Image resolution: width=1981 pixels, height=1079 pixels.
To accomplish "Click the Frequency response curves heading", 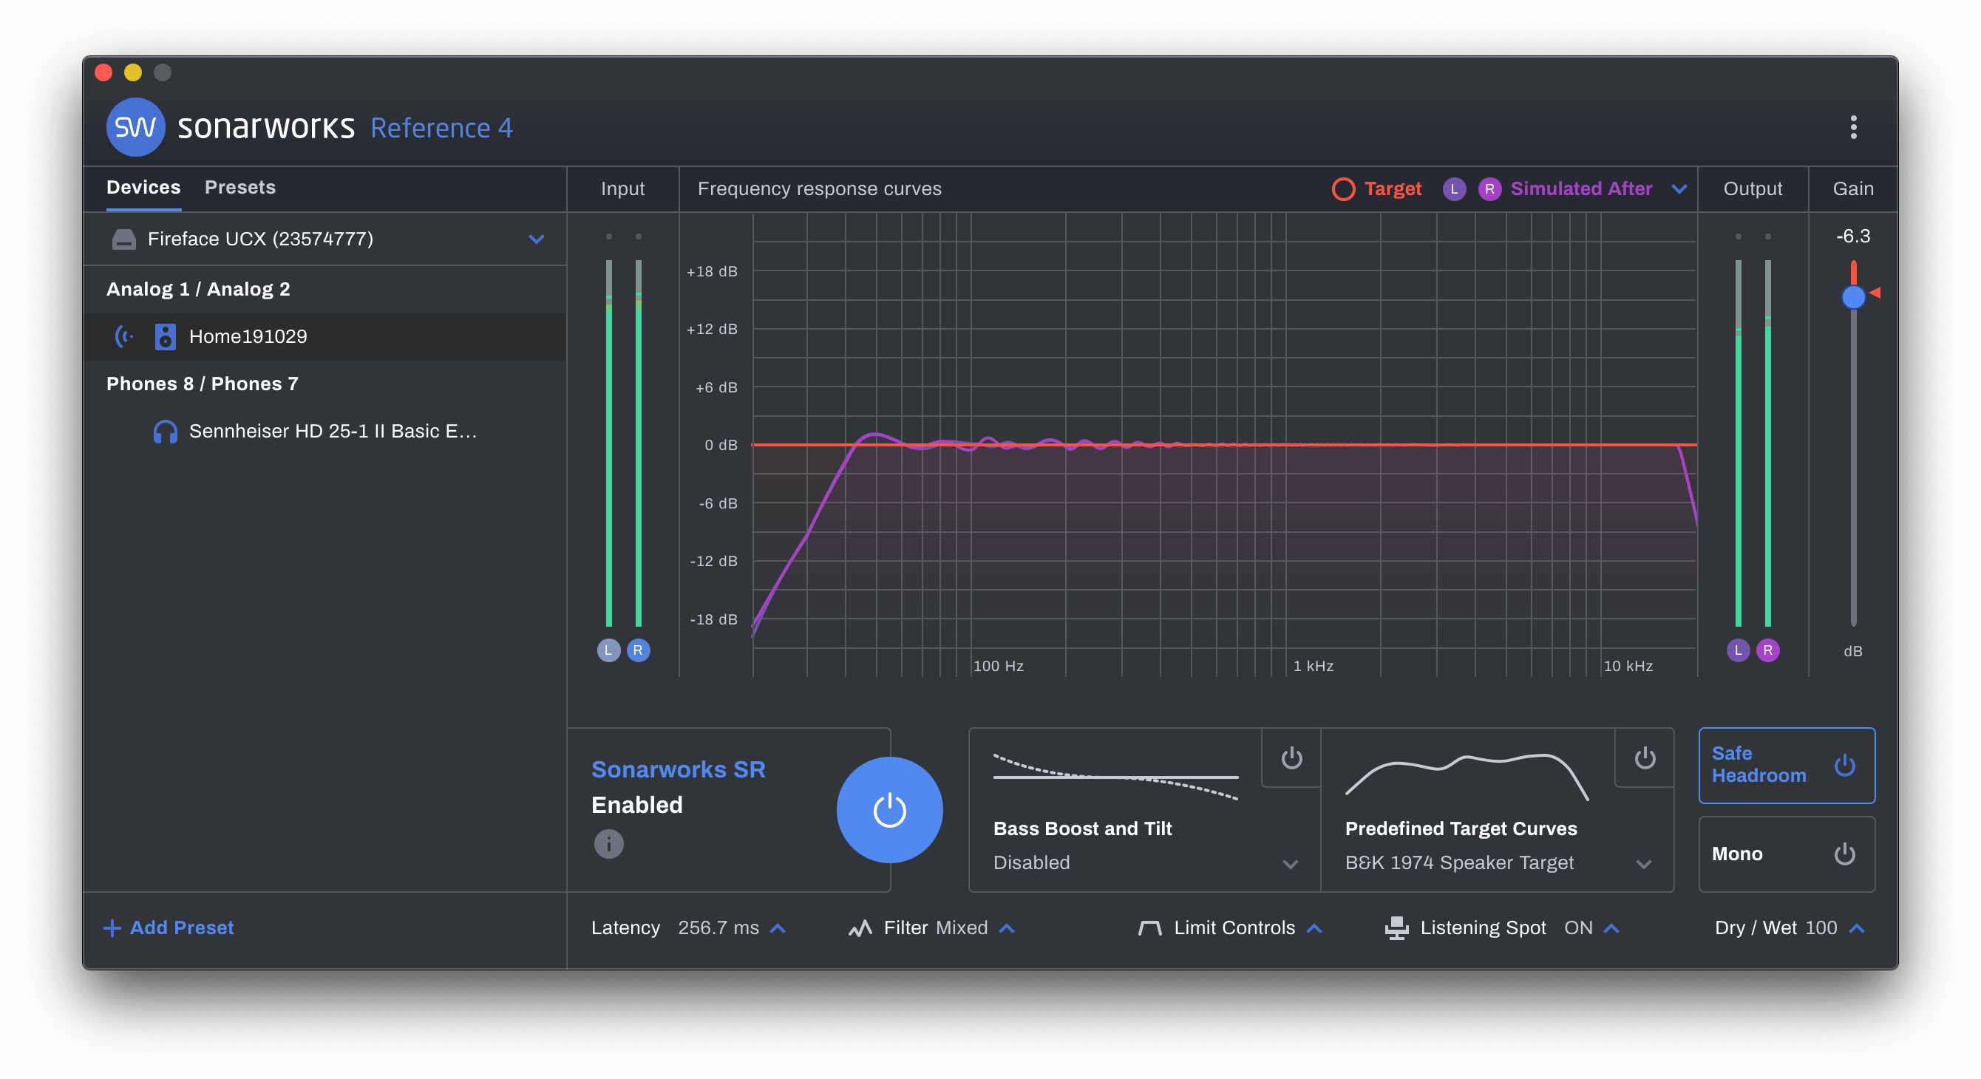I will pos(819,189).
